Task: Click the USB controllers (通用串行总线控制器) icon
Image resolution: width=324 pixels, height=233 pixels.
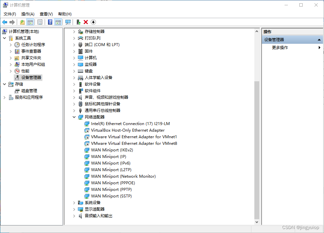Action: point(81,111)
